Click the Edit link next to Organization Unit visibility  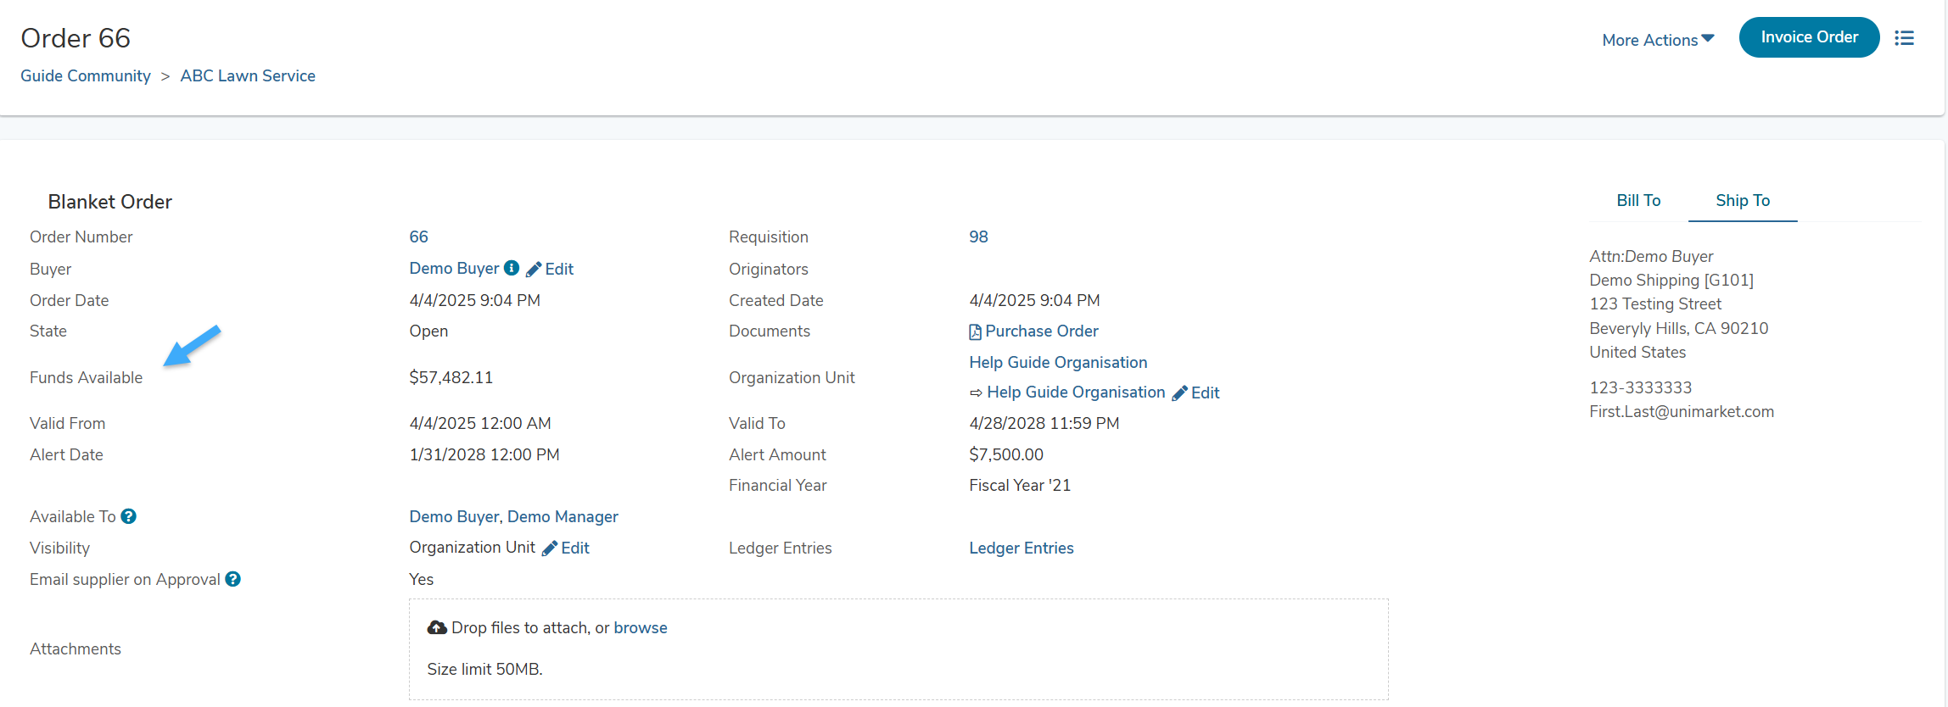tap(575, 548)
